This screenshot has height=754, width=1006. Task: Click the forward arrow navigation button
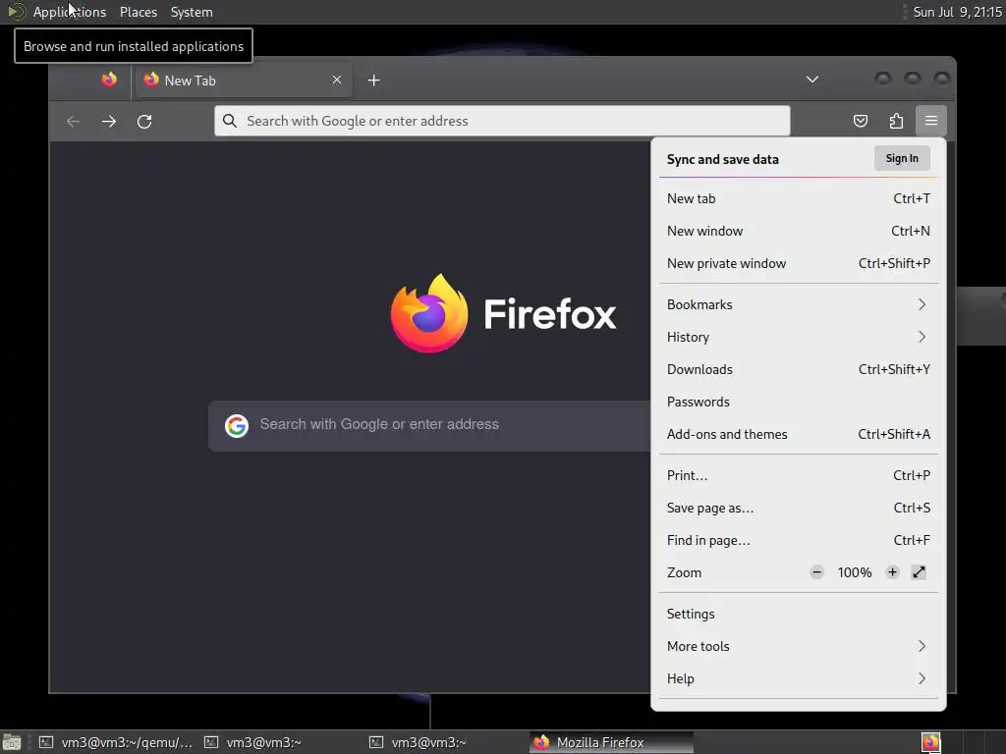(x=109, y=121)
